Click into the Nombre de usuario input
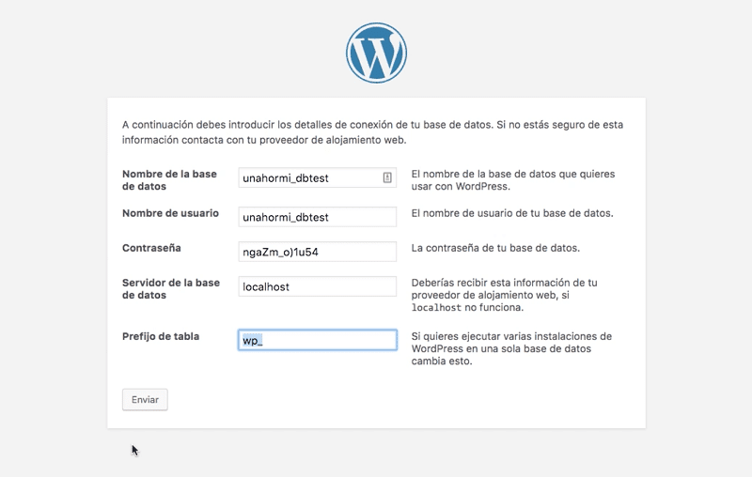 coord(318,217)
